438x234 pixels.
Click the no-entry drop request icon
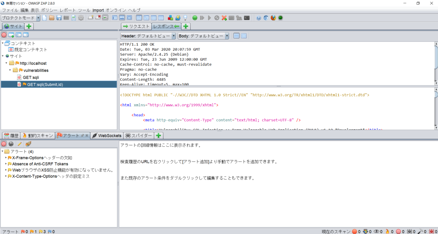[x=217, y=18]
